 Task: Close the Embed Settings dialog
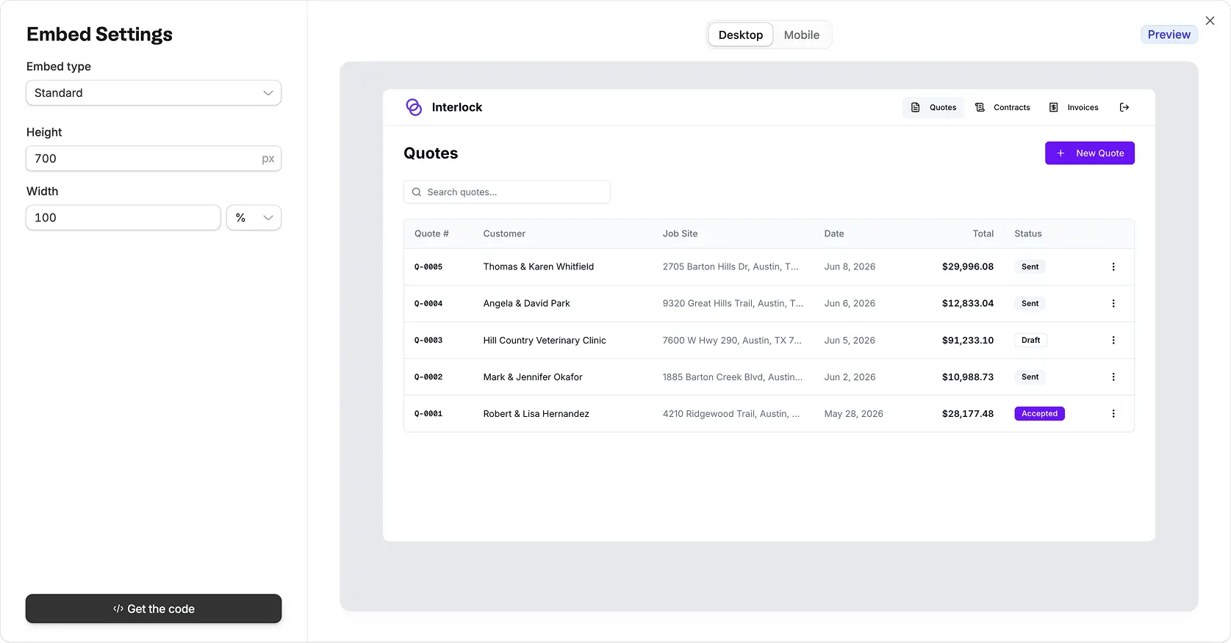(1210, 21)
